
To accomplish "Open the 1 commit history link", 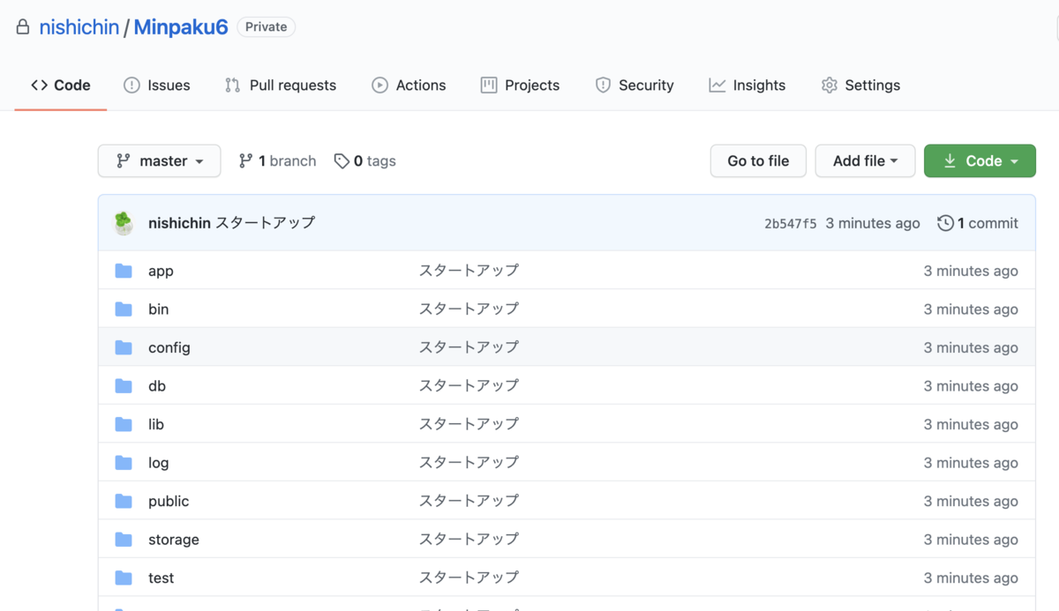I will click(x=978, y=223).
